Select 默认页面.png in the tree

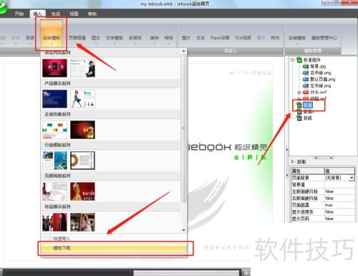coord(322,79)
